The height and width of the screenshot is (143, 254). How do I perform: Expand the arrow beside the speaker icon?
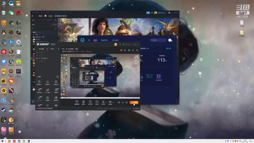click(x=113, y=102)
